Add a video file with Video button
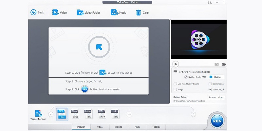The image size is (262, 131). point(59,12)
